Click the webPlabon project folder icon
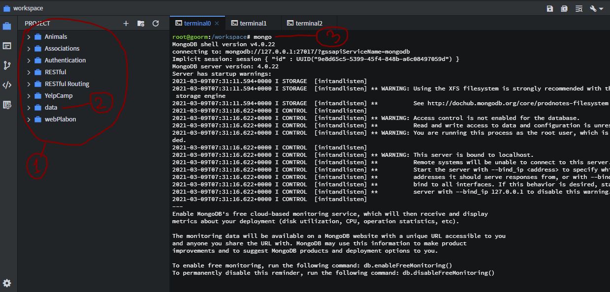The width and height of the screenshot is (610, 292). (37, 119)
